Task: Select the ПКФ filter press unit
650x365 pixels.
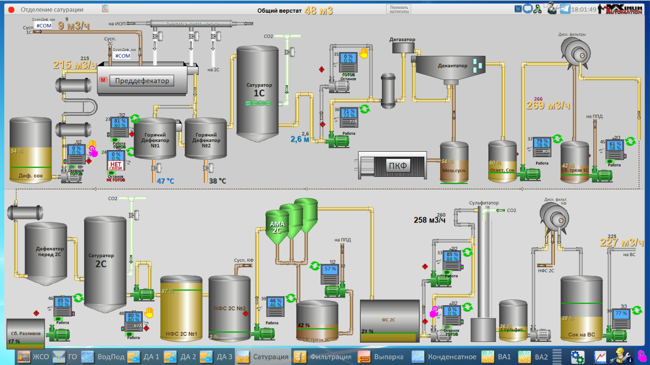Action: point(397,166)
